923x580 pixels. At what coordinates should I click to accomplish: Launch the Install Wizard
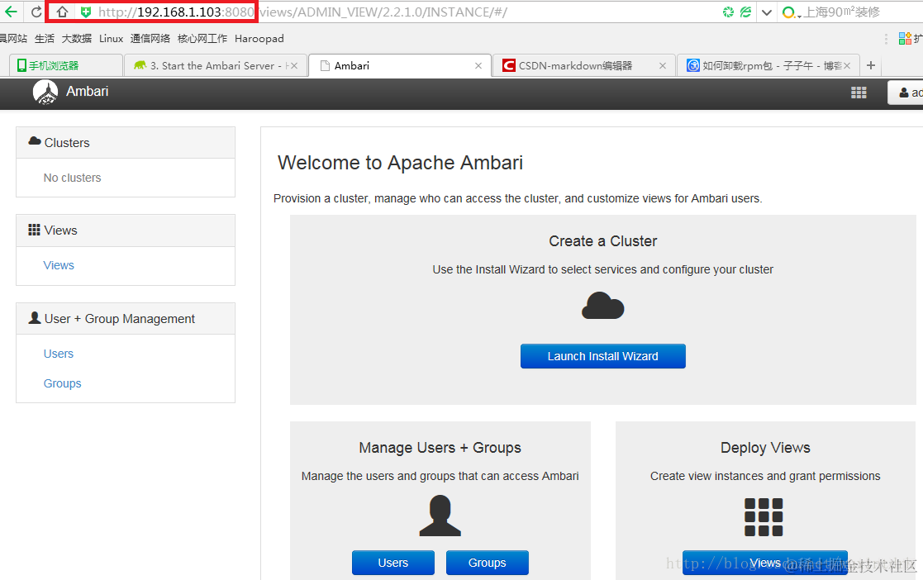click(x=602, y=356)
